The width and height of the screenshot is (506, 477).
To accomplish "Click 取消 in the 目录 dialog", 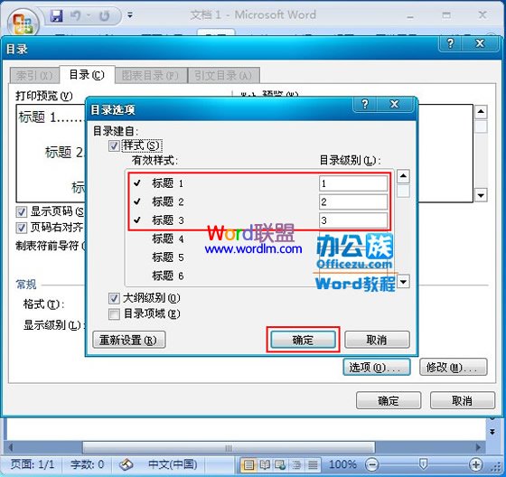I will click(x=462, y=400).
